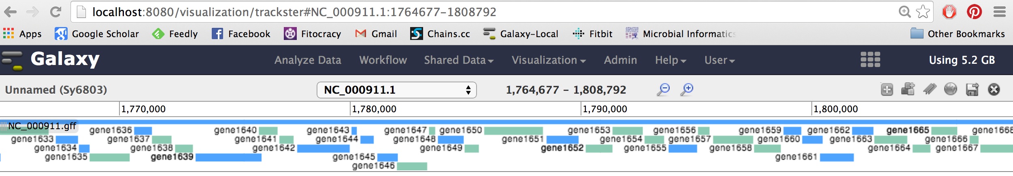Click the circster globe icon
The image size is (1013, 176).
(950, 89)
